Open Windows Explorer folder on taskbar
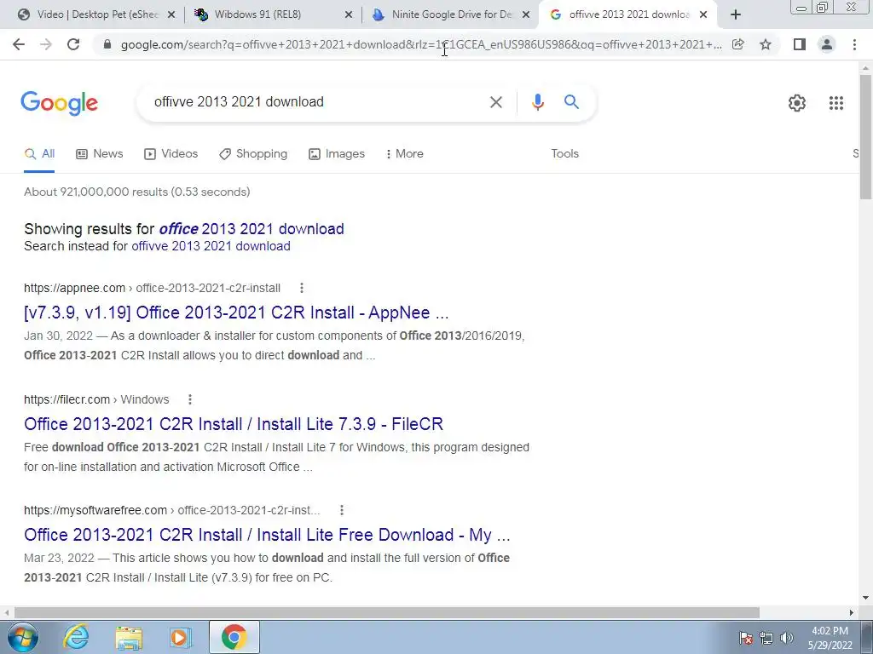Screen dimensions: 873x654 129,637
